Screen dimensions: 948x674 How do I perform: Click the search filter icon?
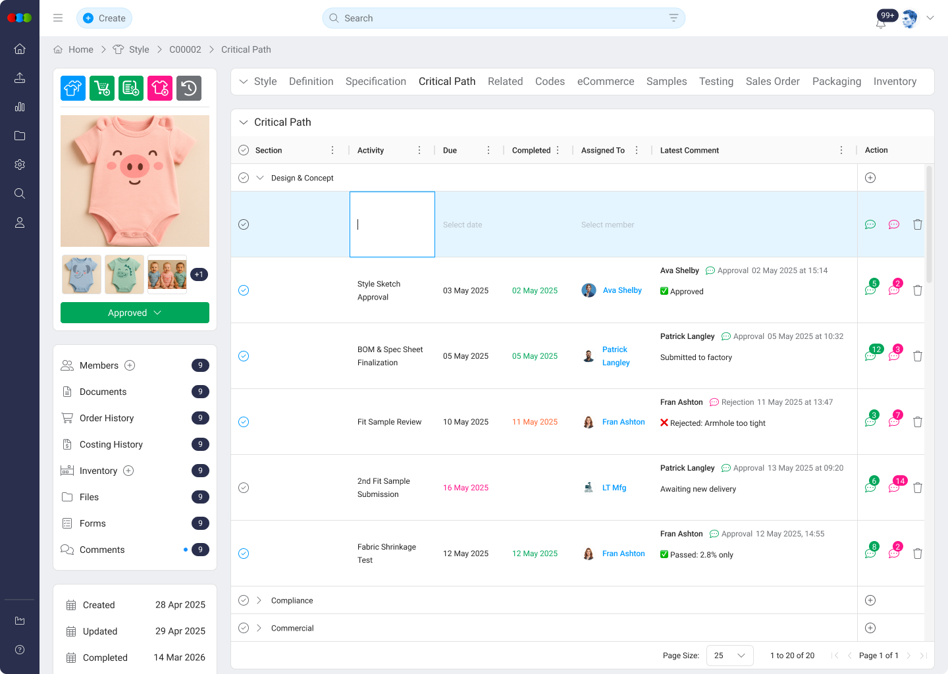coord(673,18)
